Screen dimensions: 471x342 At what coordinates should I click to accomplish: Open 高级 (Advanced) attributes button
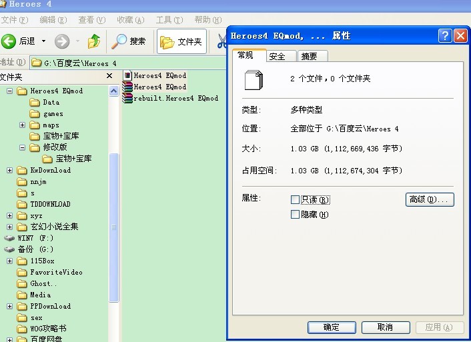(430, 199)
